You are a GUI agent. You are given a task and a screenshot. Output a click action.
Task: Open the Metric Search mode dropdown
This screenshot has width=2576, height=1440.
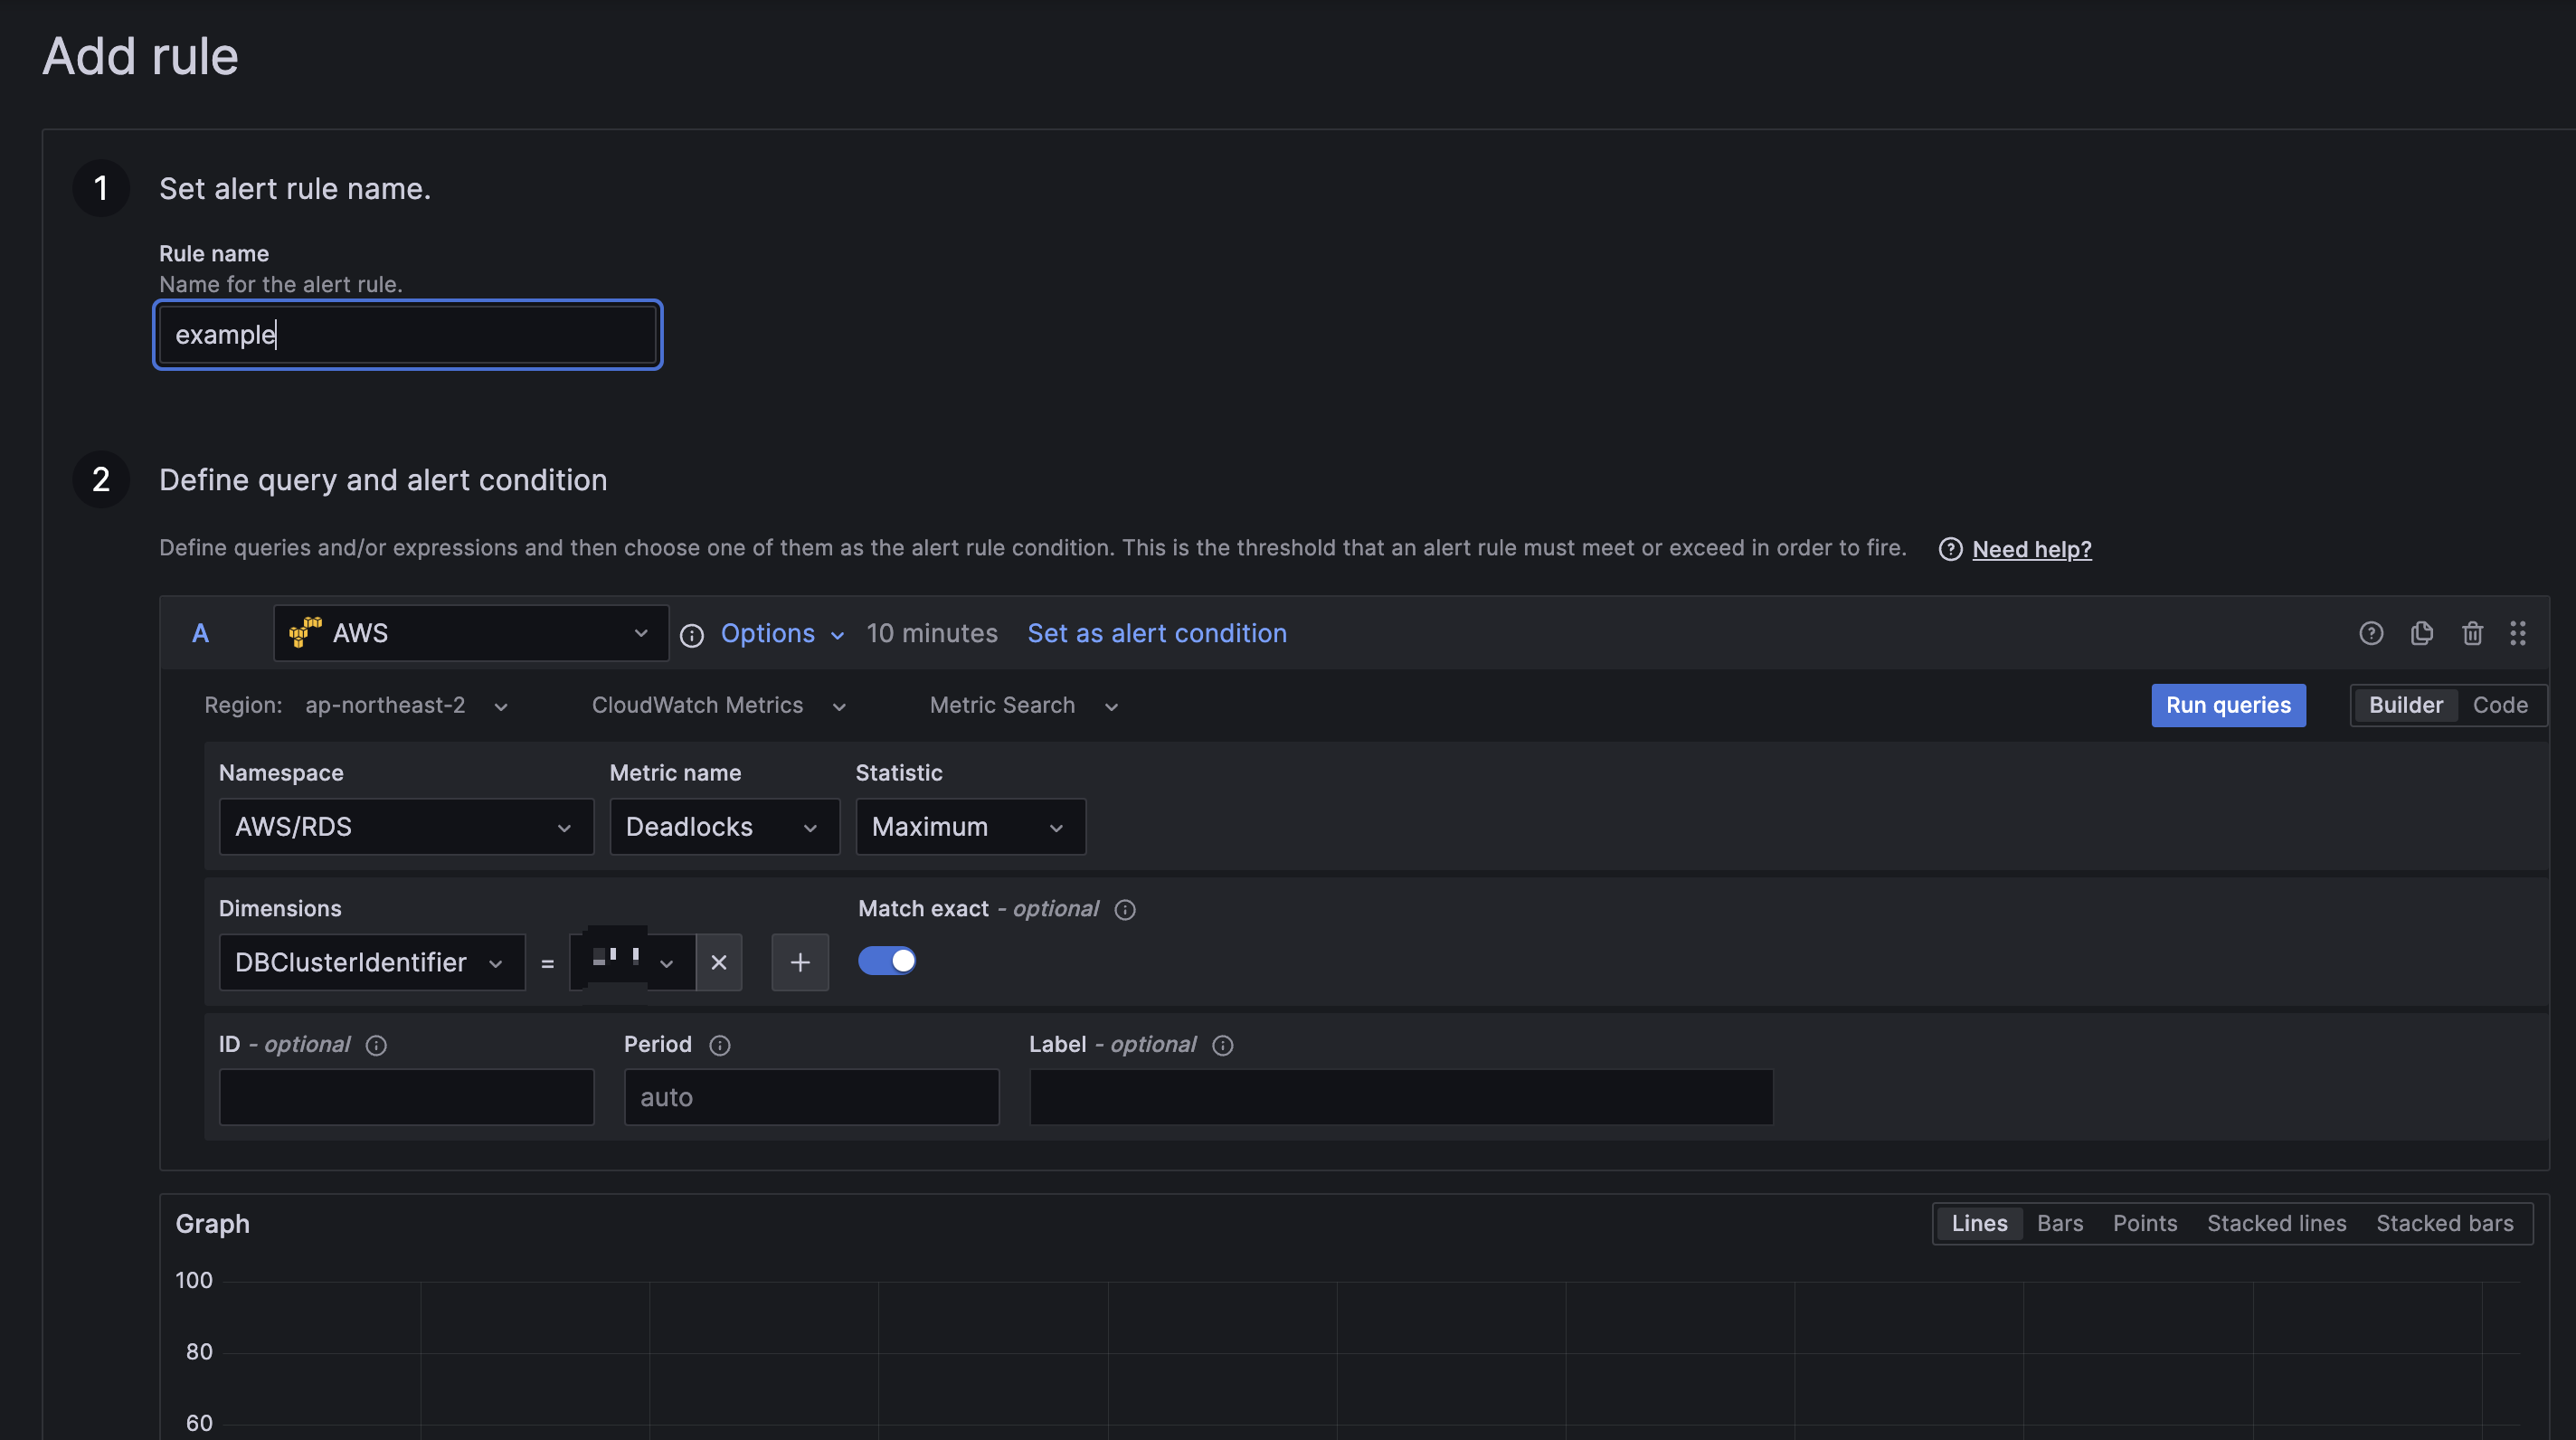(1024, 705)
